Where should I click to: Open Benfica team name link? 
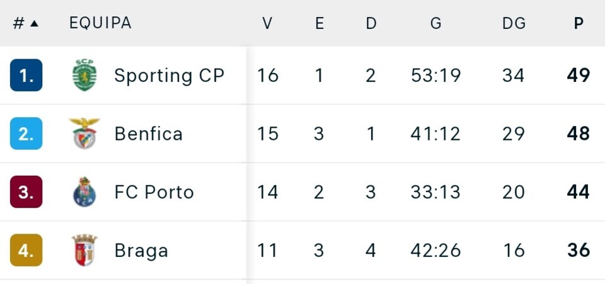[148, 133]
